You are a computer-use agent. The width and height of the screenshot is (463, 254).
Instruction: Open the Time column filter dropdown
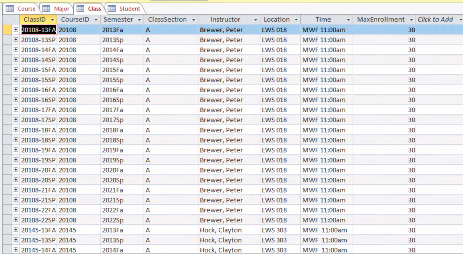point(348,20)
